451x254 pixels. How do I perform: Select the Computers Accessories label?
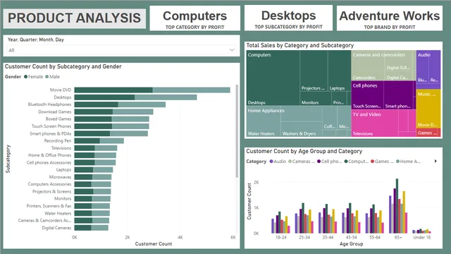pos(49,184)
